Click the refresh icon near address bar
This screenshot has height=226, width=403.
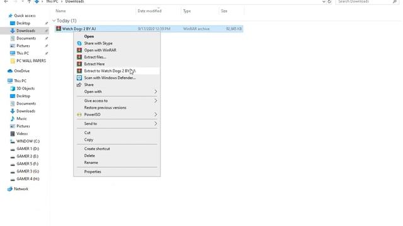(329, 1)
